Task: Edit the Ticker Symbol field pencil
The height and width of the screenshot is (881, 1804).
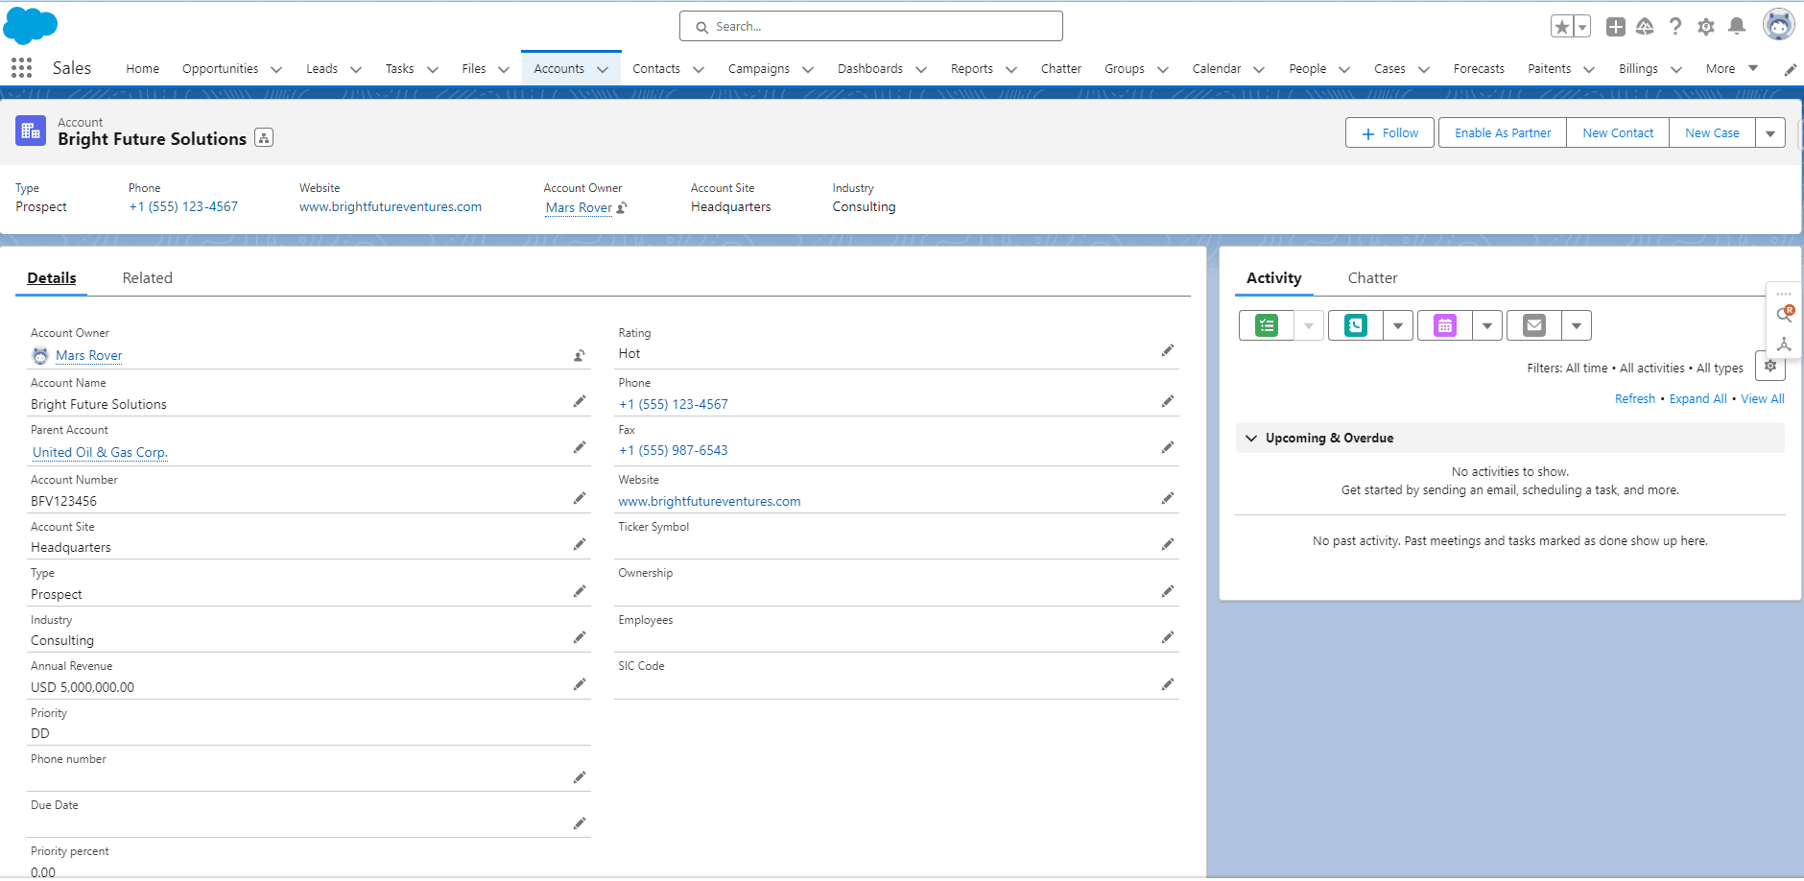Action: [1168, 544]
